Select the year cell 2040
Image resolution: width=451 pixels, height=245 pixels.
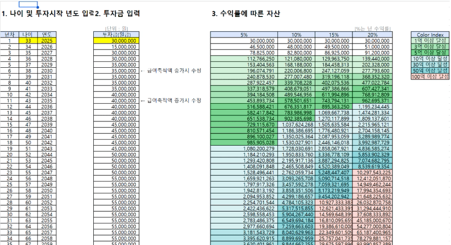47,131
